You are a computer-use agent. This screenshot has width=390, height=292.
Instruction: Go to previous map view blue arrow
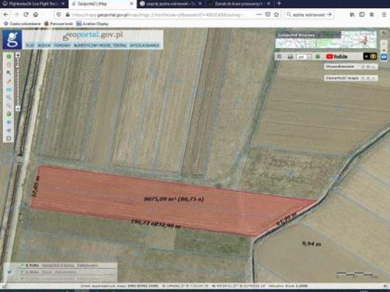tap(9, 122)
